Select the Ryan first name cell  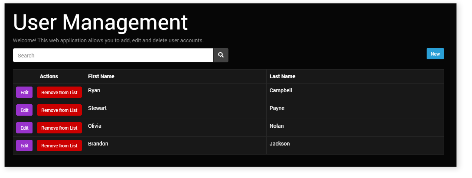pyautogui.click(x=94, y=90)
